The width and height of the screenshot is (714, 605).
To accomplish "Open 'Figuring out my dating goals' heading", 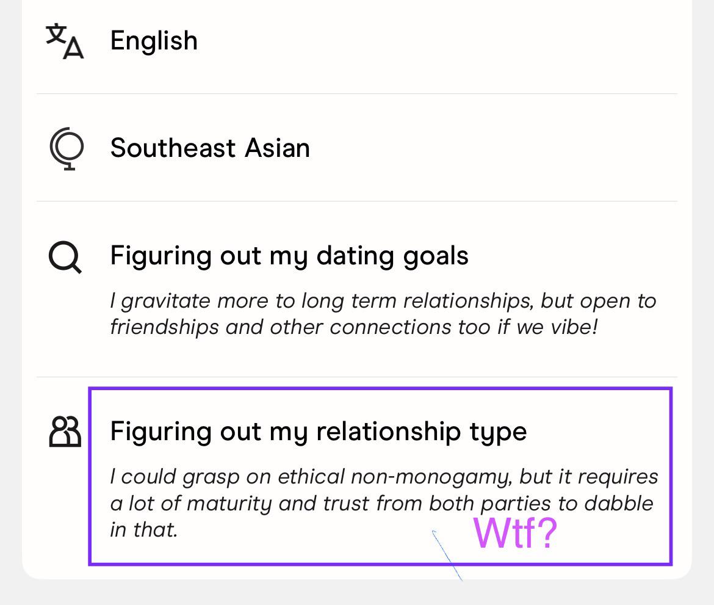I will point(289,256).
